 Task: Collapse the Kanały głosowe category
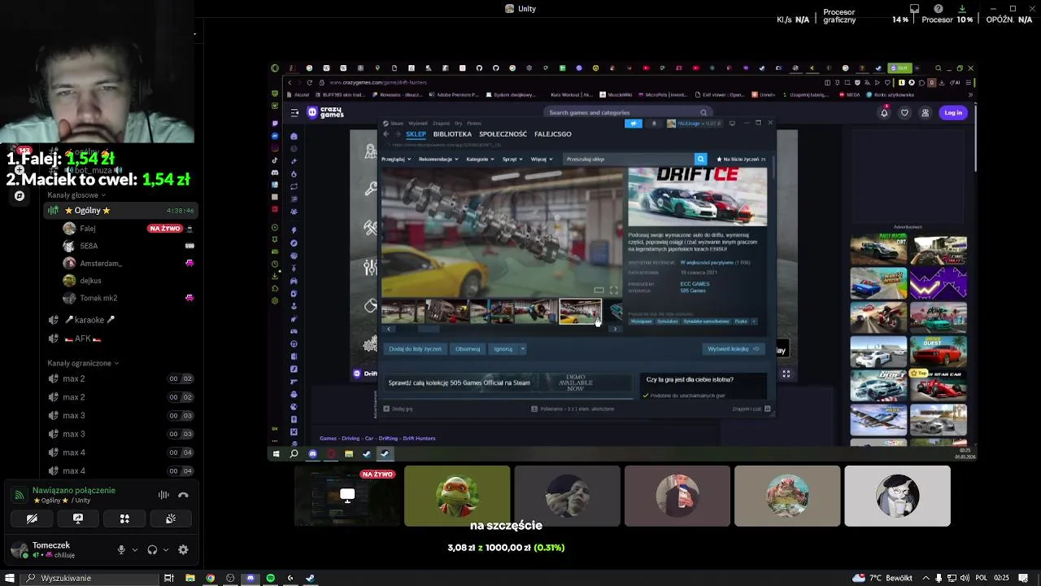point(76,195)
